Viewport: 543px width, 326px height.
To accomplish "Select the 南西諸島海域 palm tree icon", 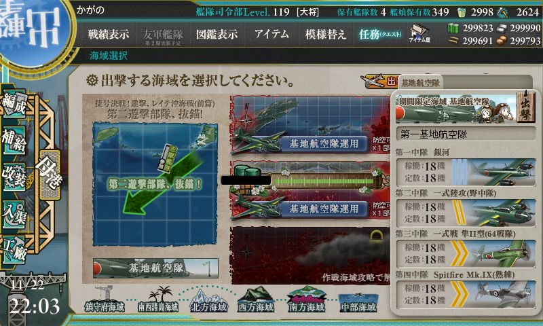I will [158, 300].
